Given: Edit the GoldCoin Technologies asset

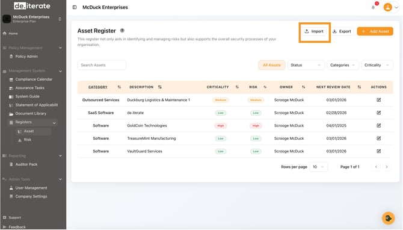Looking at the screenshot, I should click(x=378, y=126).
